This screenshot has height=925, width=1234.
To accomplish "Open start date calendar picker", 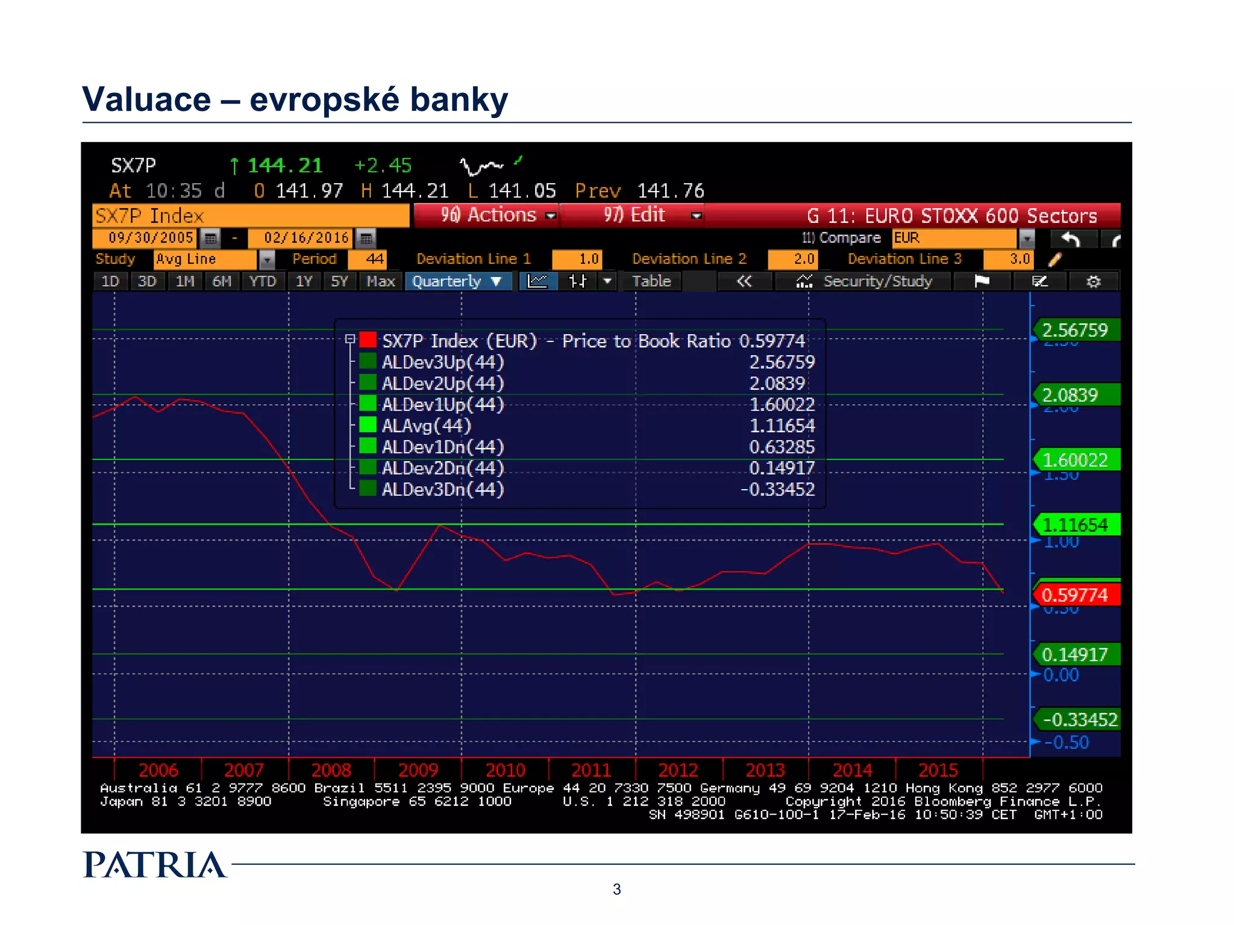I will [210, 238].
